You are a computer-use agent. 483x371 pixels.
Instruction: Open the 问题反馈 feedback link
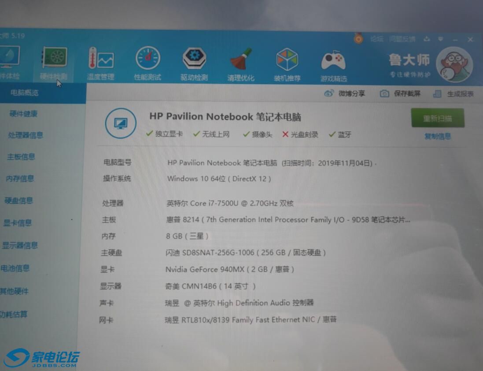(402, 39)
